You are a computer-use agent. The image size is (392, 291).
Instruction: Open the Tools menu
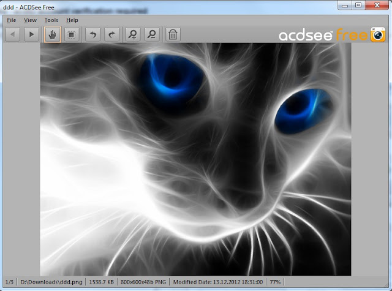point(51,20)
